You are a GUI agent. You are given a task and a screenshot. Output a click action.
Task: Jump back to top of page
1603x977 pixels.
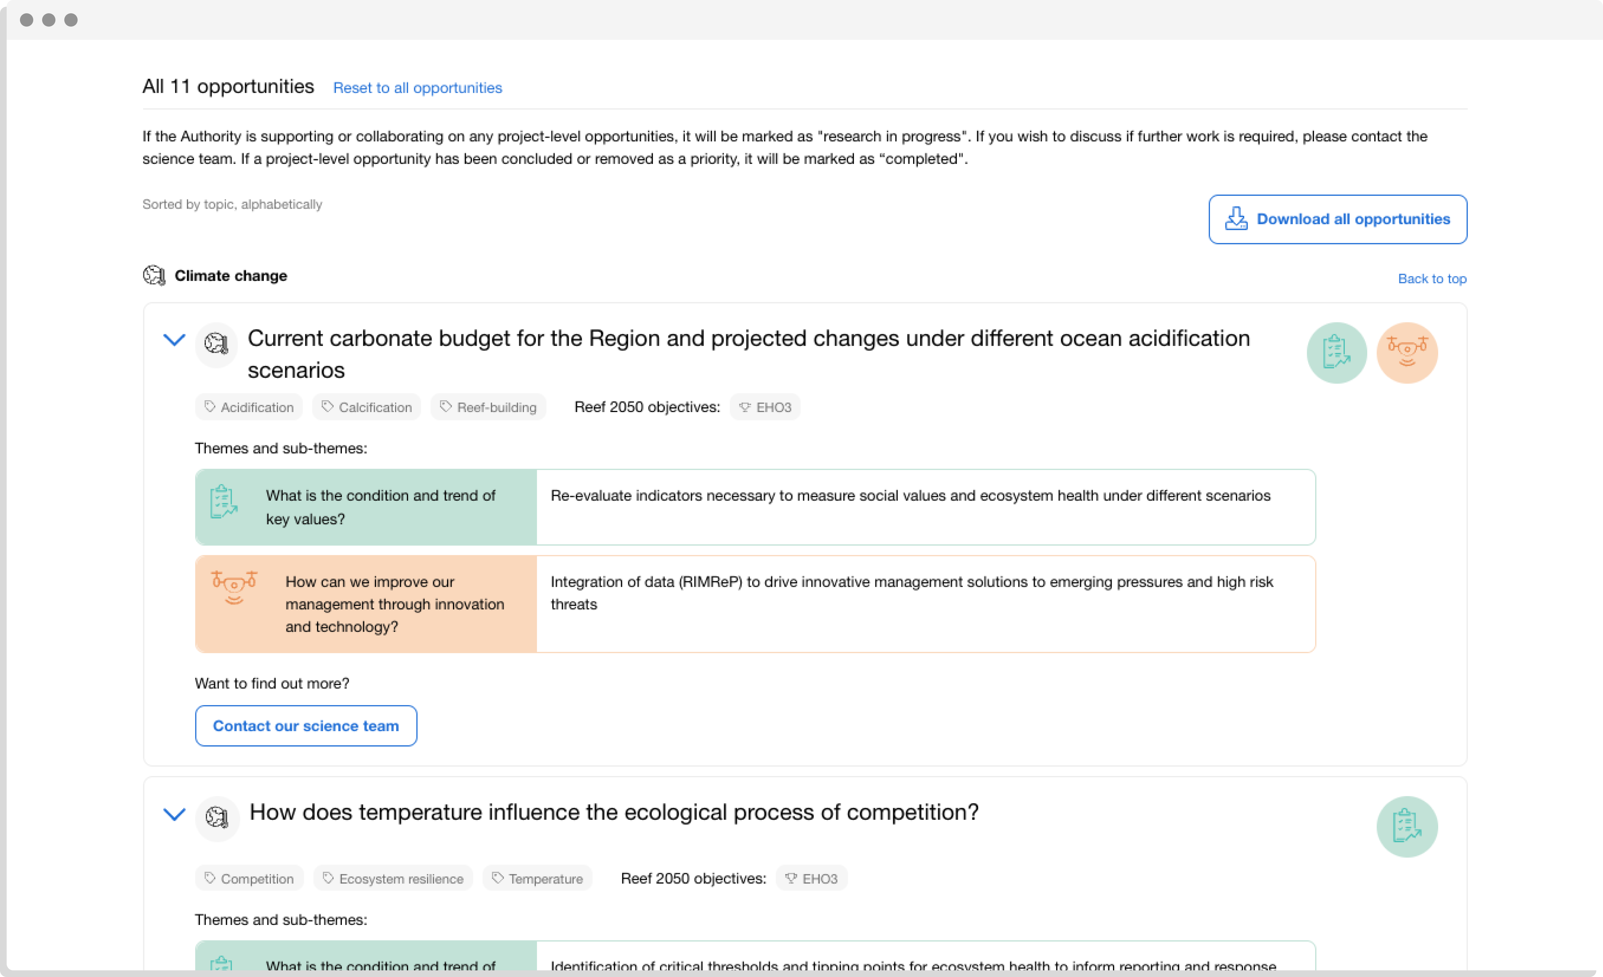click(x=1431, y=279)
